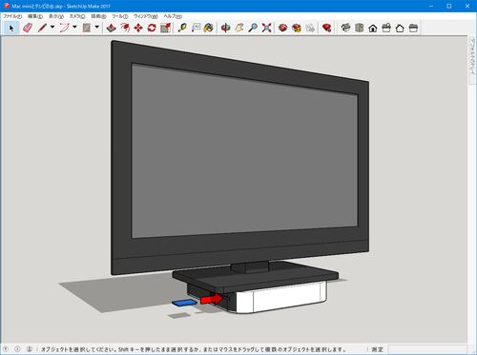Screen dimensions: 477x355
Task: Activate the Push/Pull tool
Action: coord(111,28)
